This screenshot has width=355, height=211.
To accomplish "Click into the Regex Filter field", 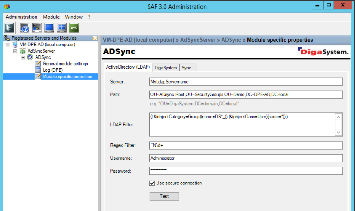I will (246, 145).
